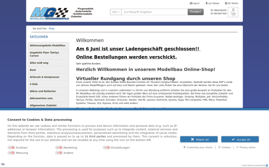Click 'Online Bestellungen werden verschickt.' text
Viewport: 269px width, 168px height.
[126, 57]
